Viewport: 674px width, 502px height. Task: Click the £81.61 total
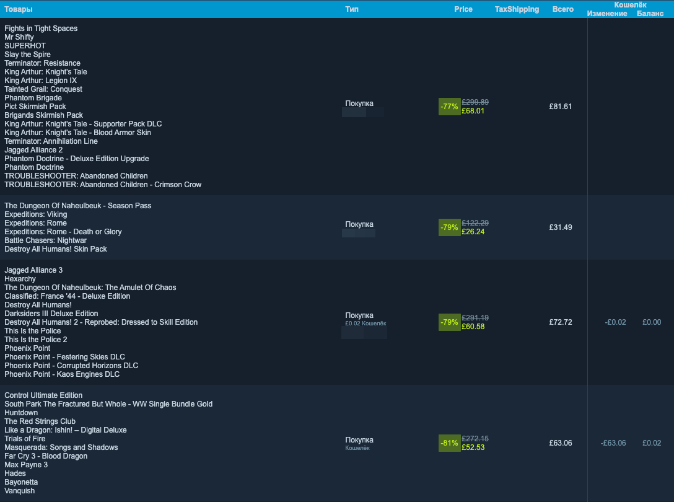[x=561, y=106]
